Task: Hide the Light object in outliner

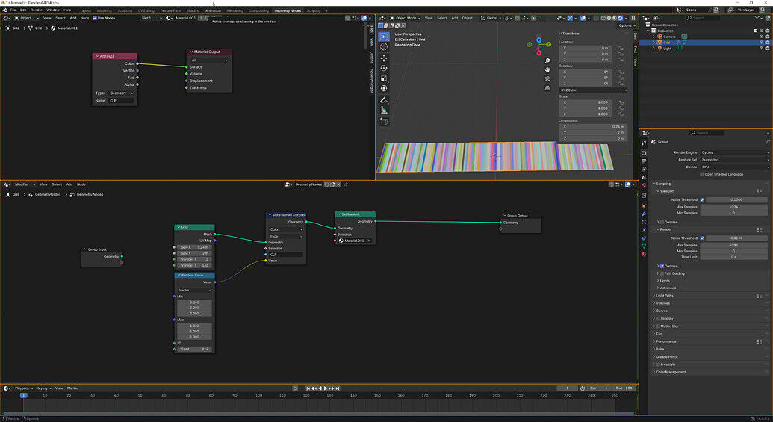Action: point(761,49)
